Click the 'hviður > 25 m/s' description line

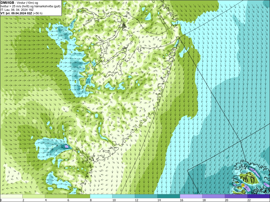[x=31, y=6]
